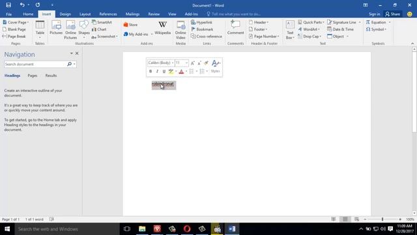The image size is (417, 235).
Task: Open the Office Store add-ins
Action: tap(130, 25)
